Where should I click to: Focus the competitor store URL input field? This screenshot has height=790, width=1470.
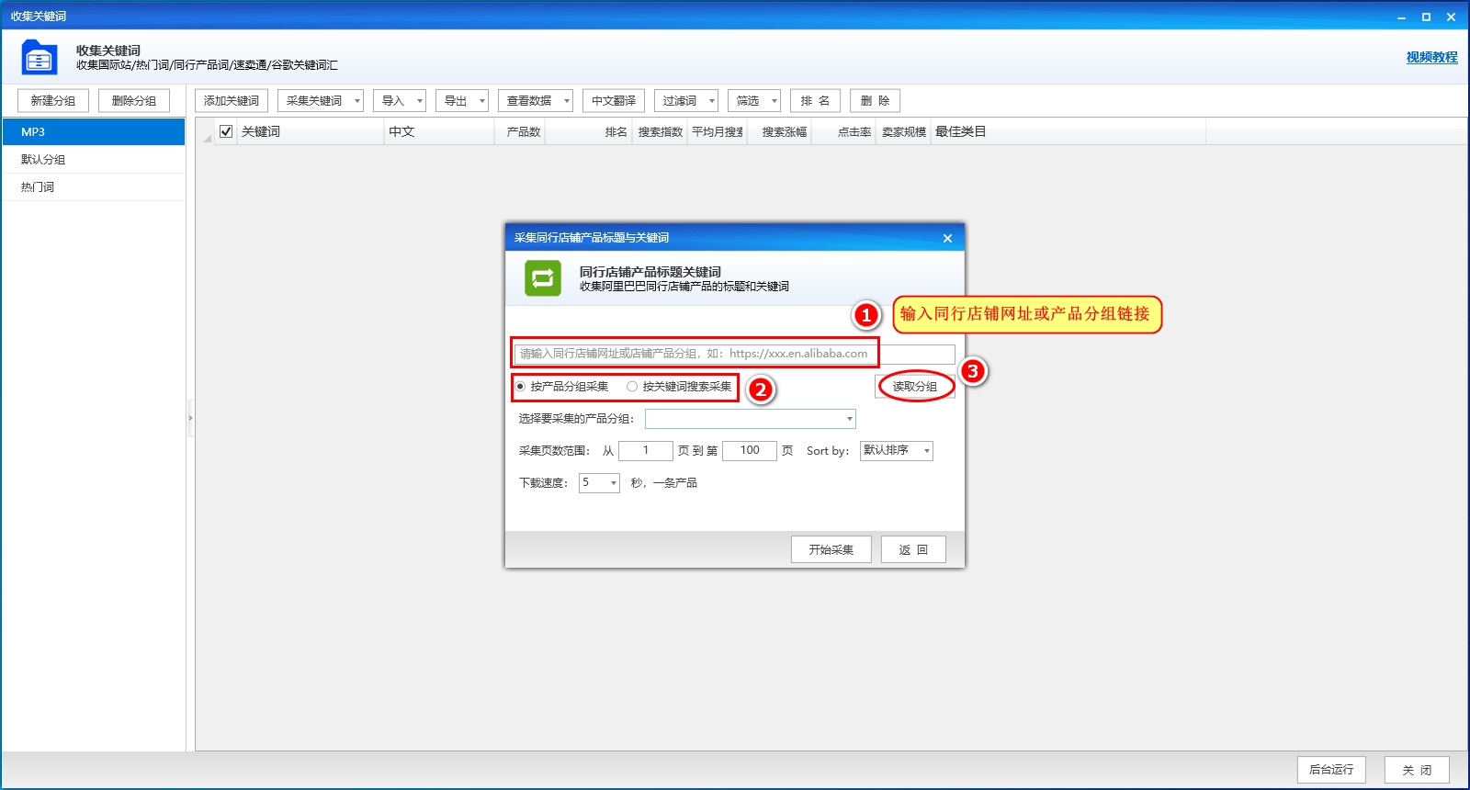pos(734,354)
